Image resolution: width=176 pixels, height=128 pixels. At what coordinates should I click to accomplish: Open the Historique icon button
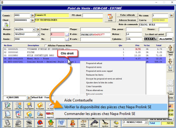click(7, 123)
